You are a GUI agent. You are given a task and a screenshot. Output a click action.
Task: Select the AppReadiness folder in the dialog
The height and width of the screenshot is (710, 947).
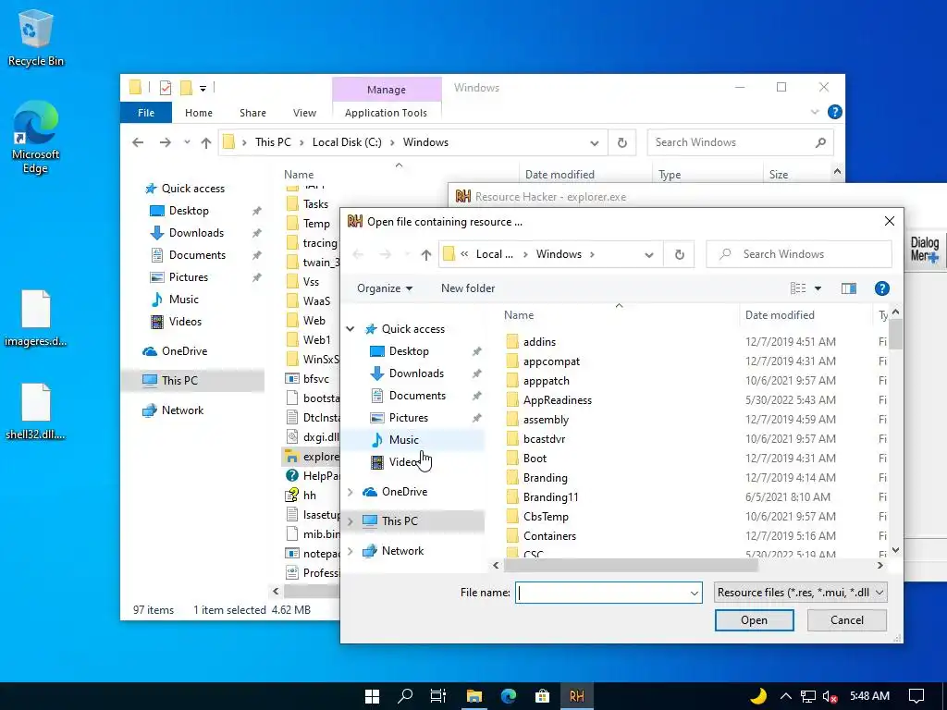coord(558,400)
